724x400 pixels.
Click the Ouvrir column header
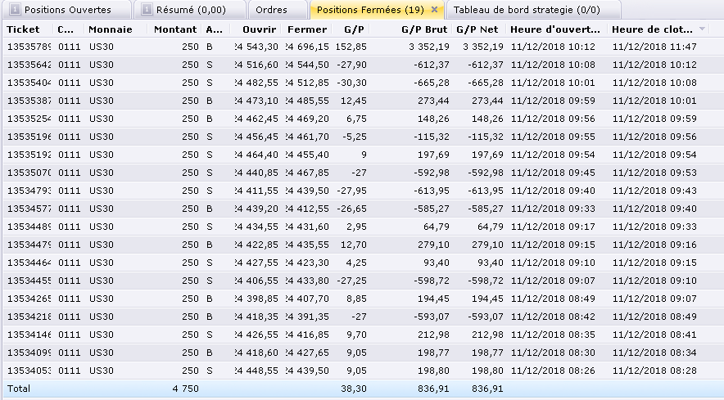(259, 29)
